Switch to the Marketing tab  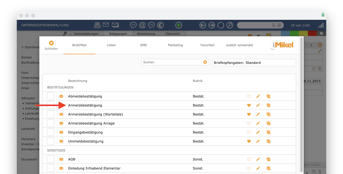[175, 45]
